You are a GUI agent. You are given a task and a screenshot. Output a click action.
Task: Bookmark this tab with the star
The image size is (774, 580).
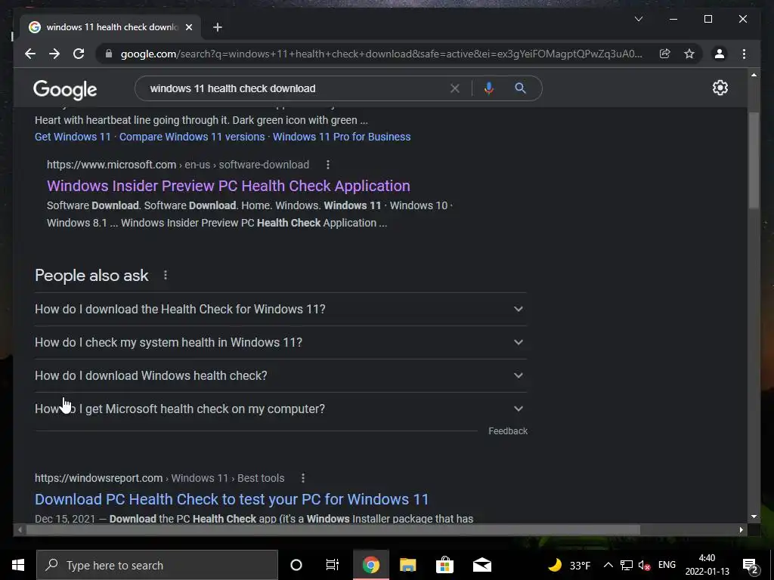pos(689,54)
